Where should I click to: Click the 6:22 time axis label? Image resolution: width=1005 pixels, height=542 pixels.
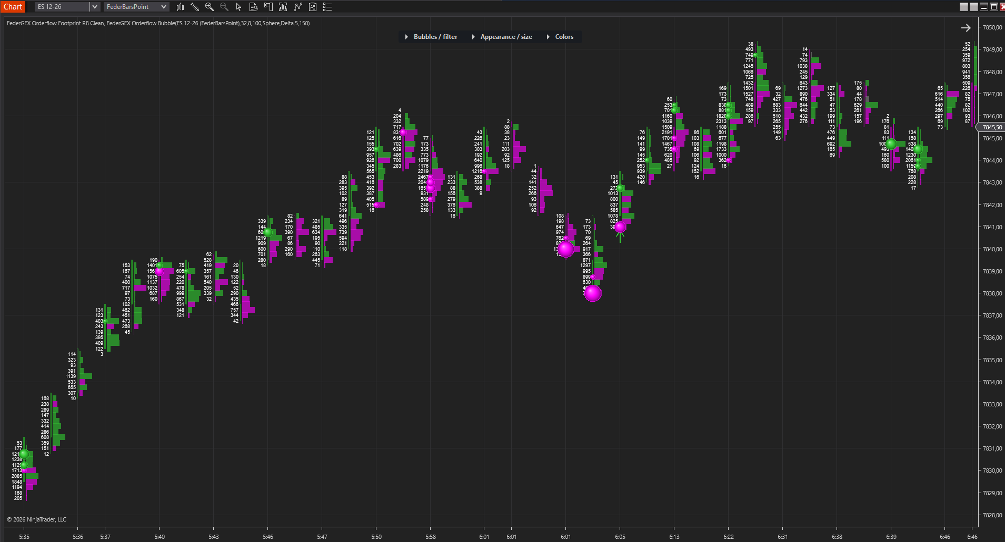(x=729, y=537)
